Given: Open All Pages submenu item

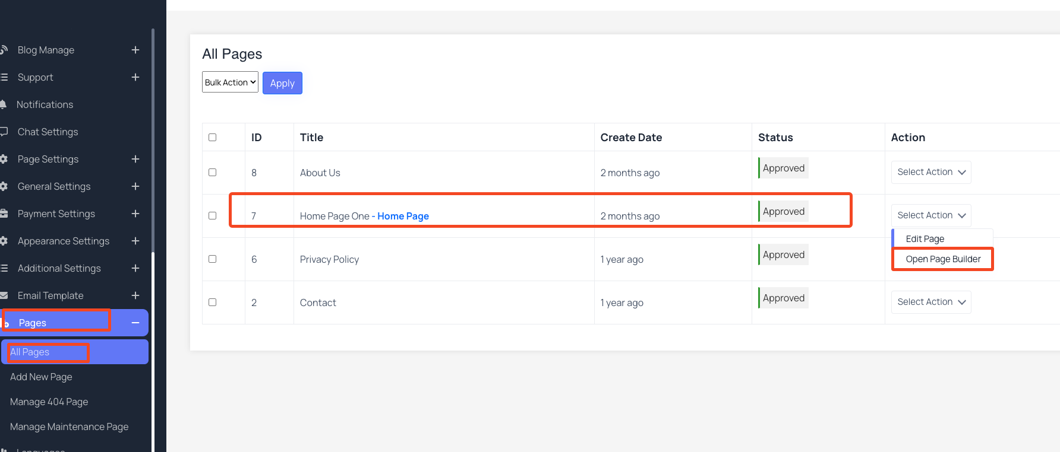Looking at the screenshot, I should [74, 352].
